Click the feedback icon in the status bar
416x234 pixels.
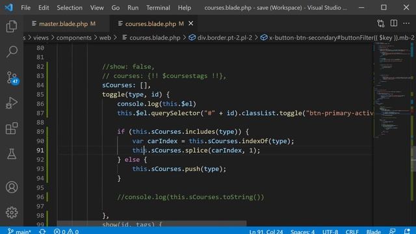[393, 231]
